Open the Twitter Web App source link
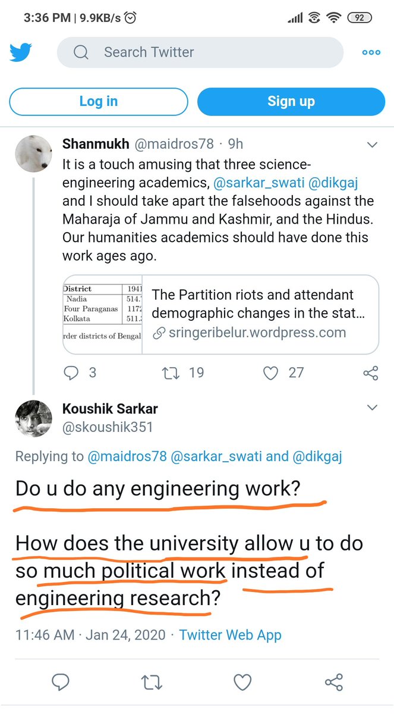The height and width of the screenshot is (714, 394). (x=230, y=635)
